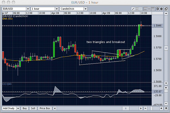Open the 1 hour timeframe dropdown arrow
This screenshot has width=170, height=113.
click(57, 9)
